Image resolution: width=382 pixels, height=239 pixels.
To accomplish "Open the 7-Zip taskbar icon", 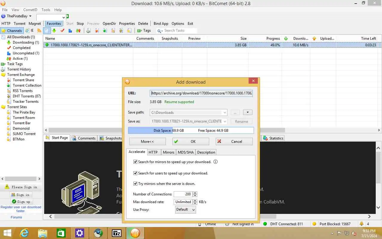I will click(116, 233).
